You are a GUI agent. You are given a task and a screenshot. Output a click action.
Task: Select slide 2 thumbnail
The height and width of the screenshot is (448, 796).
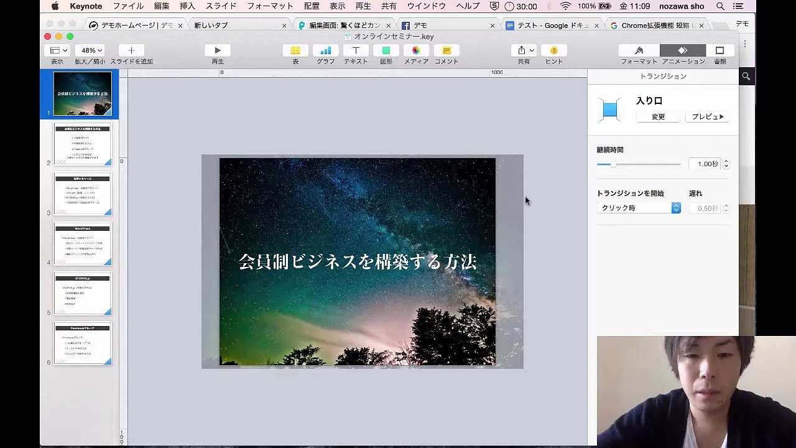tap(82, 144)
